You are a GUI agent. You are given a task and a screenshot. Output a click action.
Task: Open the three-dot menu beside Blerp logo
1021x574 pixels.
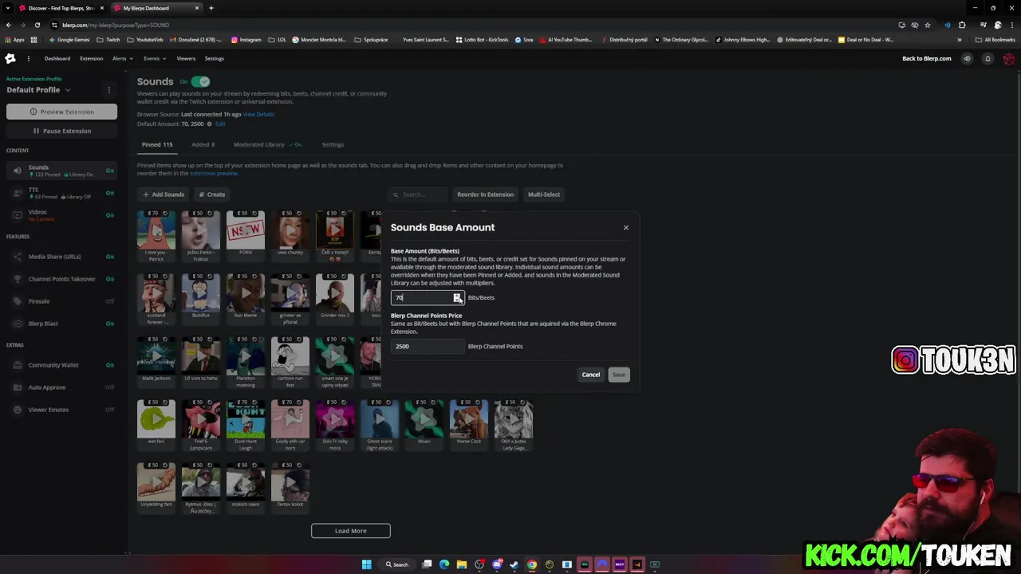point(28,58)
